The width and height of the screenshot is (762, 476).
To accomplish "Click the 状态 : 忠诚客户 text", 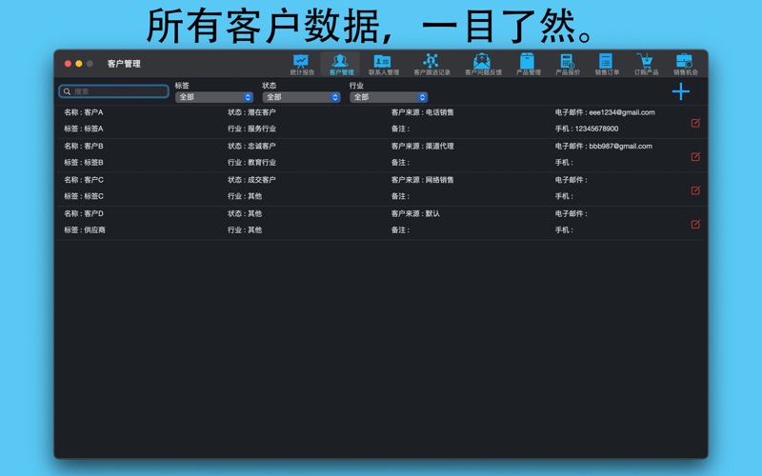I will [251, 146].
